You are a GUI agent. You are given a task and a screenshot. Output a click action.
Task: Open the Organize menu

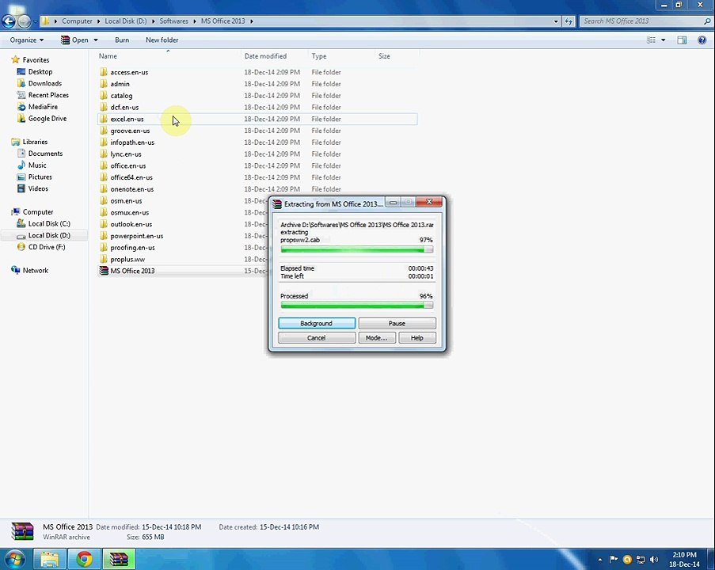coord(27,40)
